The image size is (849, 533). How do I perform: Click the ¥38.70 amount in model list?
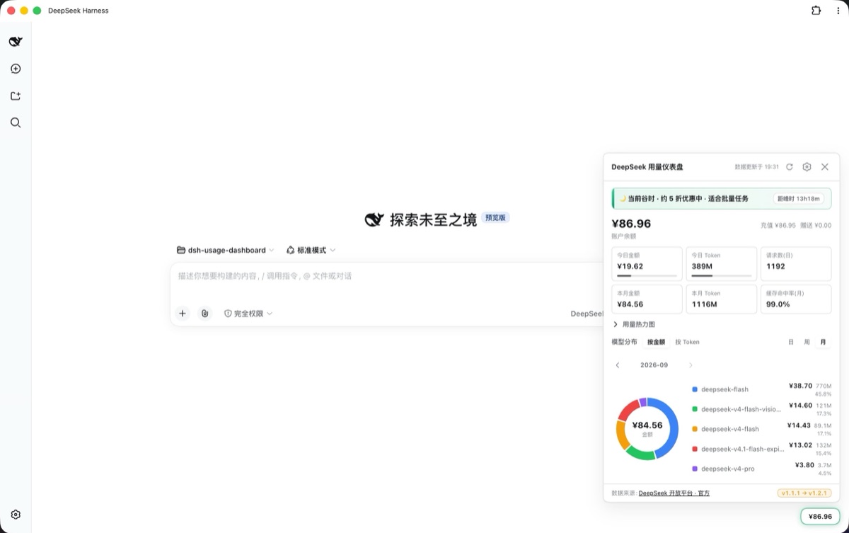click(800, 386)
